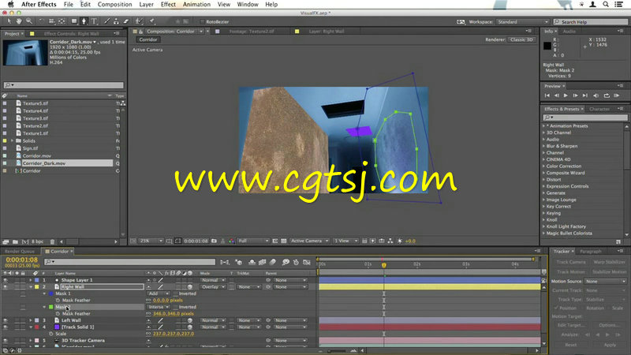631x355 pixels.
Task: Select the Rotation tool
Action: (41, 21)
